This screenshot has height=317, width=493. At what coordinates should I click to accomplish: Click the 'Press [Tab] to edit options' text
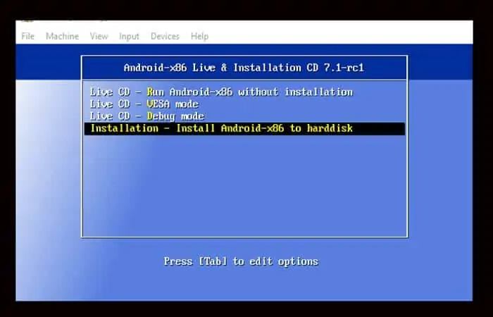(241, 261)
